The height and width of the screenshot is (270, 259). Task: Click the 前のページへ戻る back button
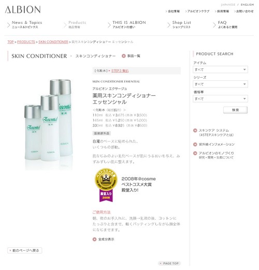pyautogui.click(x=25, y=250)
